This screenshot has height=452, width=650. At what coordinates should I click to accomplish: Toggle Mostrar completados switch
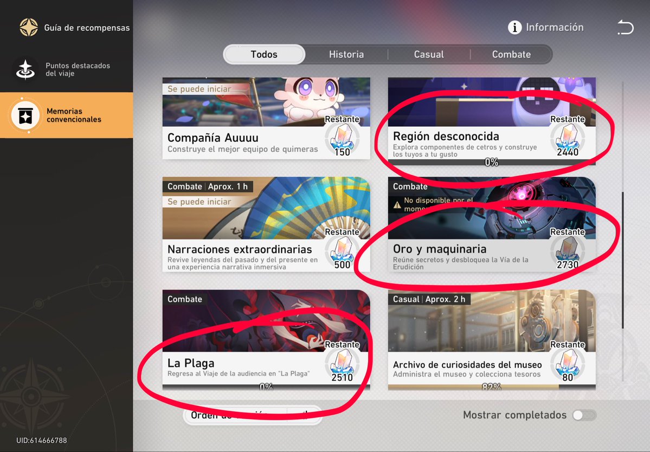(584, 415)
